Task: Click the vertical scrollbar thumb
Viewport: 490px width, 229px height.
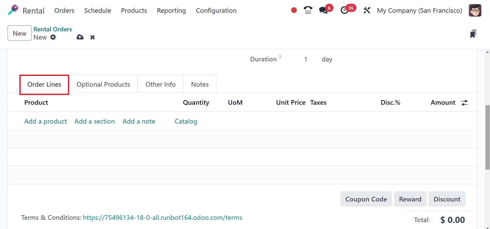Action: 487,138
